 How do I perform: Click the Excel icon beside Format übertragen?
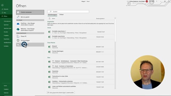49,52
